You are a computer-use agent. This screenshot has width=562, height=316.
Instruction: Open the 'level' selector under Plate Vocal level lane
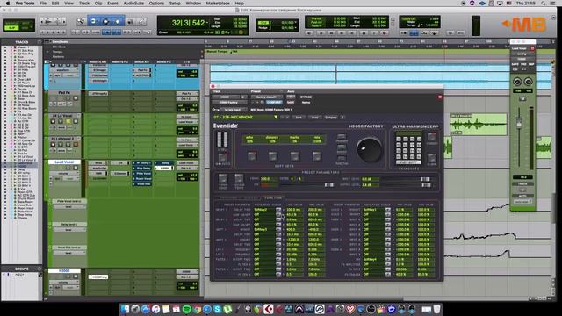tap(68, 207)
